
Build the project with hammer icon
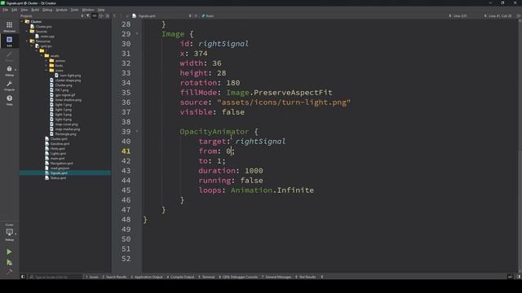[x=9, y=272]
